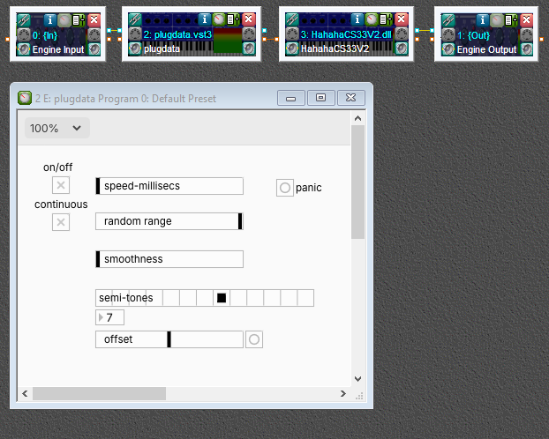Click the random range slider
Viewport: 549px width, 439px height.
tap(169, 221)
